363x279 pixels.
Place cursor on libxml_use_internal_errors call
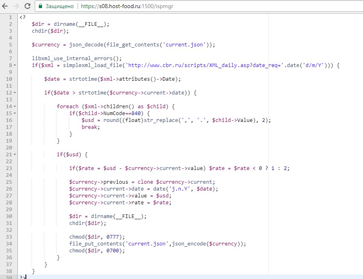pos(77,59)
